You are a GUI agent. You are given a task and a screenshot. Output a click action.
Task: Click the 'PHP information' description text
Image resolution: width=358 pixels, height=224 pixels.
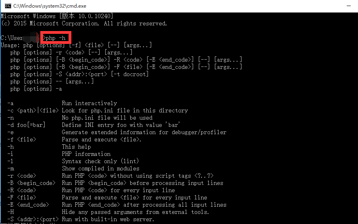[86, 154]
